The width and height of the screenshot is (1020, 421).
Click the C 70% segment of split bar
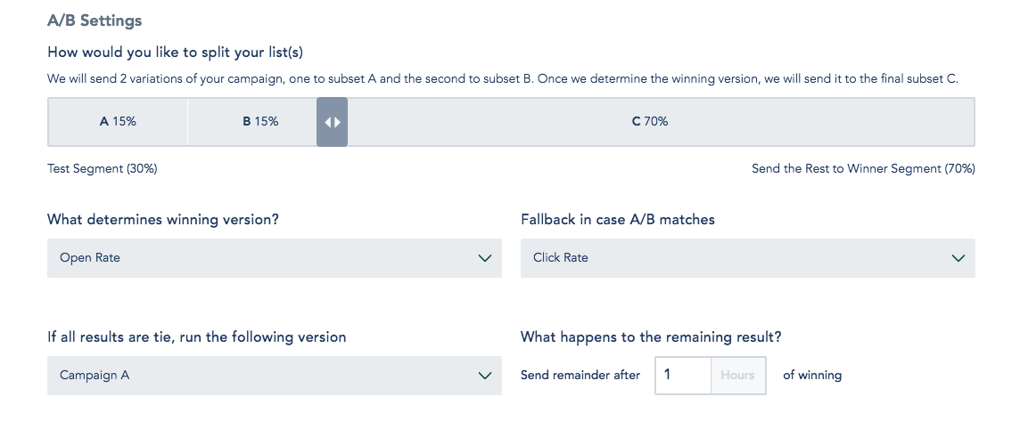click(x=650, y=122)
